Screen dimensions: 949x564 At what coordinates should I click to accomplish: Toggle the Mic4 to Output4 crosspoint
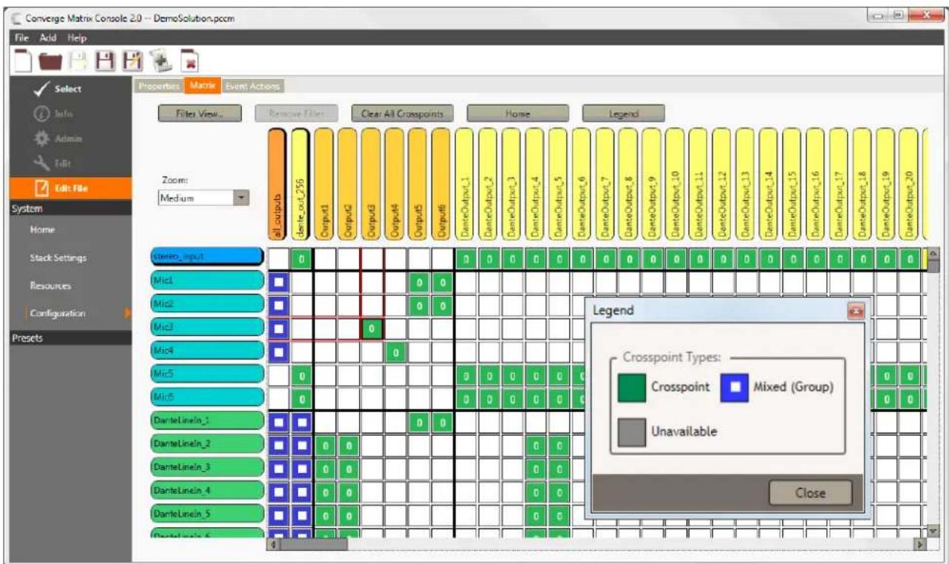click(x=396, y=352)
